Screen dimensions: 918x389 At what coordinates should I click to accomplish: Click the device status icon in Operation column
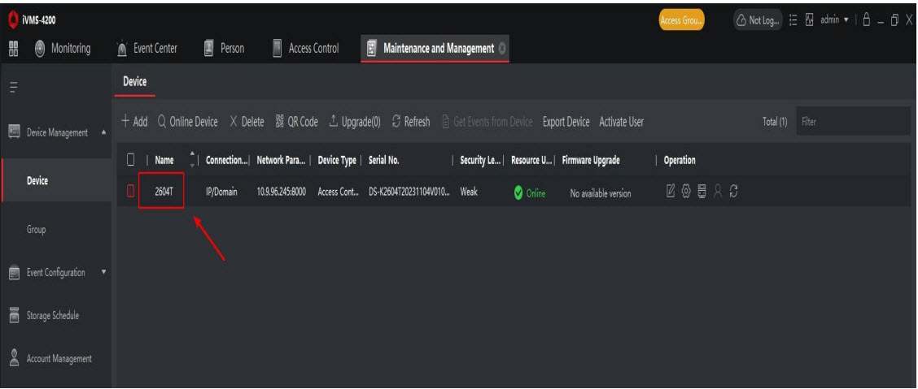coord(702,193)
